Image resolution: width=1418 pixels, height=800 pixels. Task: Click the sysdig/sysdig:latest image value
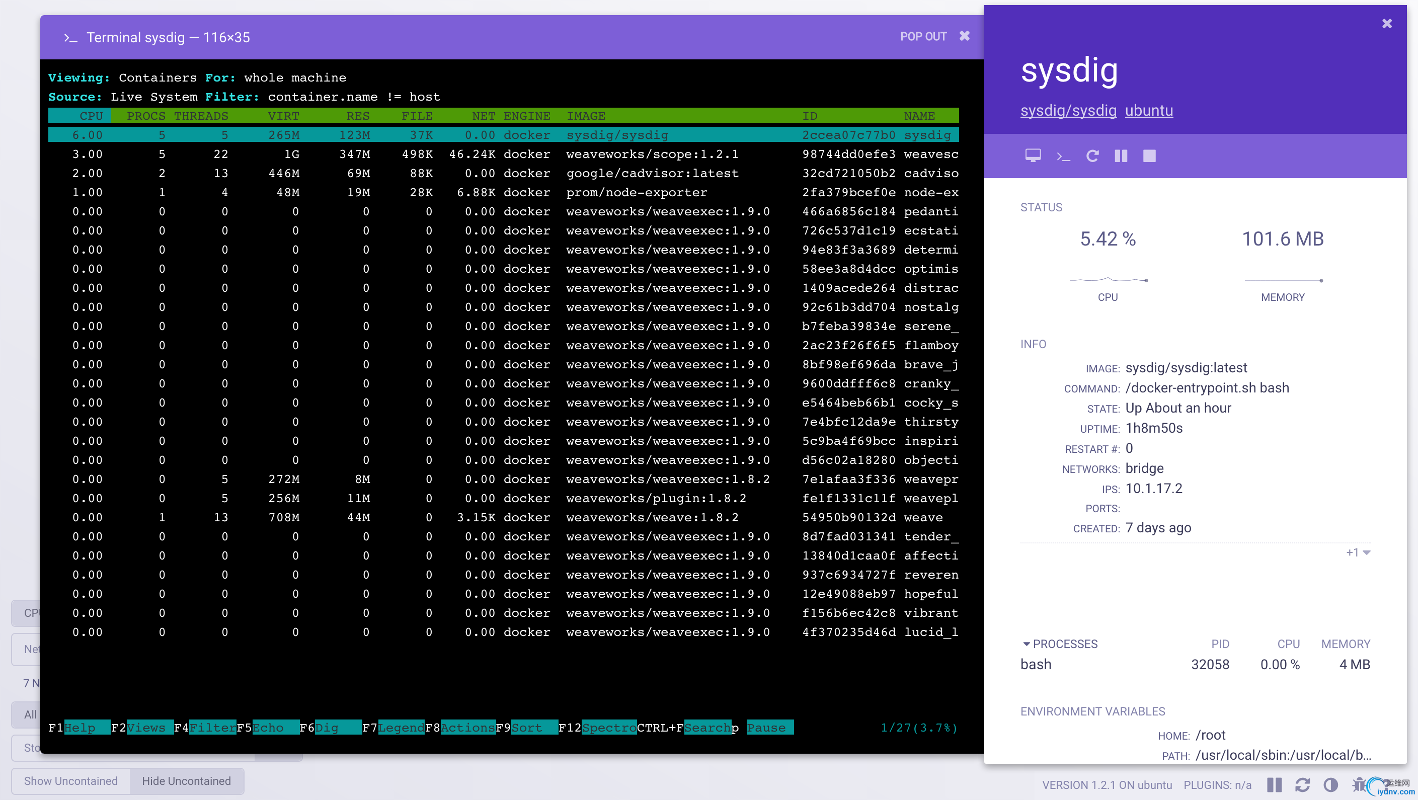(x=1186, y=368)
